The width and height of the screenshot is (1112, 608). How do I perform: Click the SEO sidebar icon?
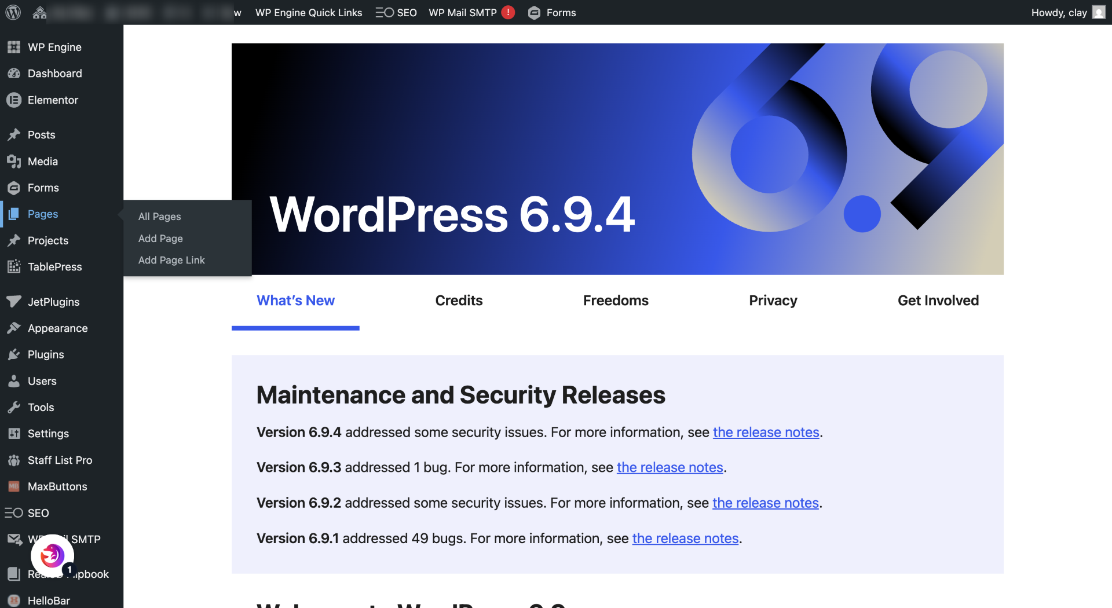coord(14,513)
